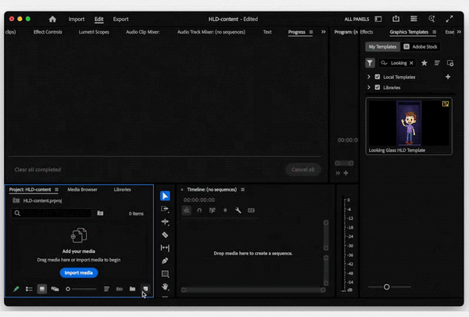Create new search bin from query
This screenshot has height=317, width=469.
click(100, 214)
